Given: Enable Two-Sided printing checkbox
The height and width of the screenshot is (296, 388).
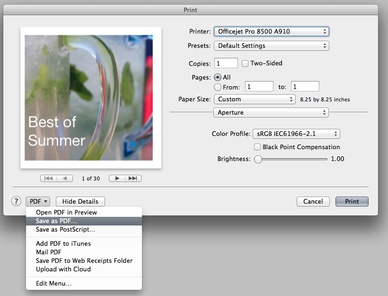Looking at the screenshot, I should [245, 63].
